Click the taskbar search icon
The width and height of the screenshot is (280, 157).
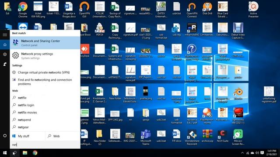click(14, 153)
